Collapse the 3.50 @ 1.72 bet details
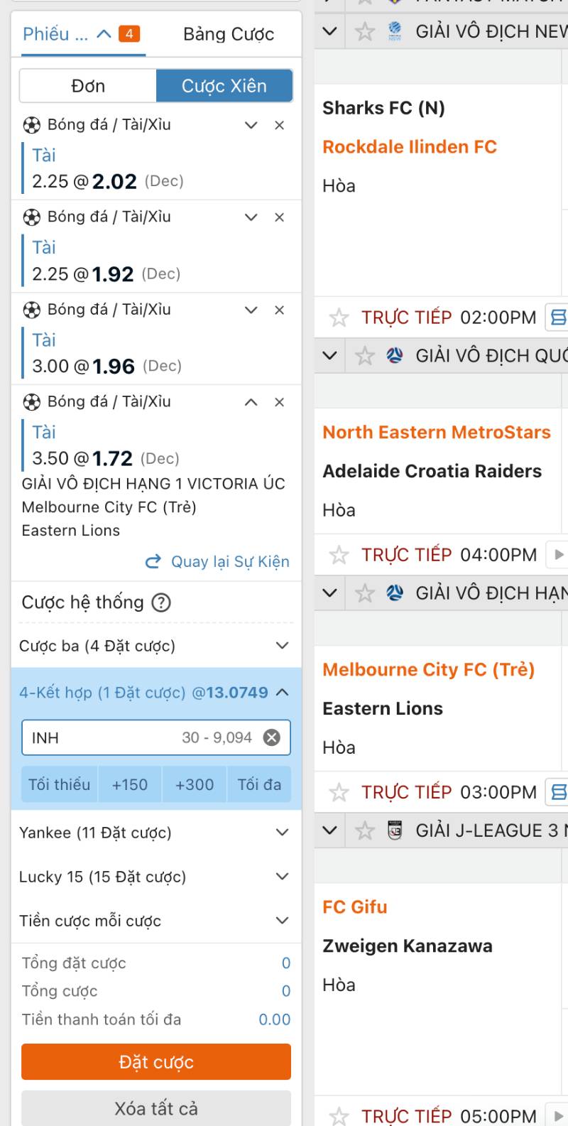The width and height of the screenshot is (568, 1126). coord(251,402)
